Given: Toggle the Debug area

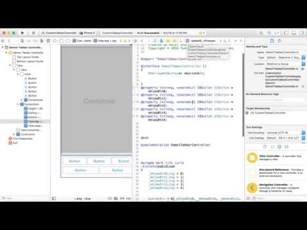Looking at the screenshot, I should [x=294, y=33].
